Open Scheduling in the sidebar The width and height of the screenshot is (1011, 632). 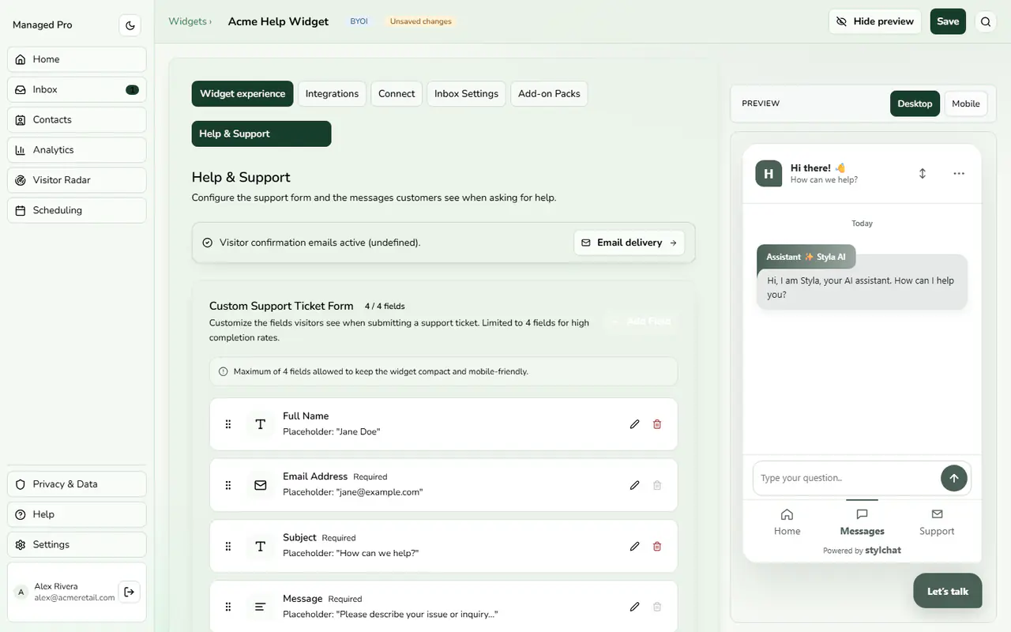77,210
